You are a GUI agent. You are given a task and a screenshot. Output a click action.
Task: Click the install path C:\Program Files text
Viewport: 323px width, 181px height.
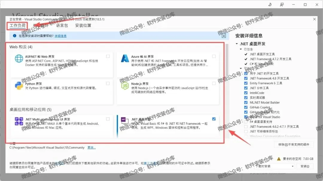click(x=47, y=147)
